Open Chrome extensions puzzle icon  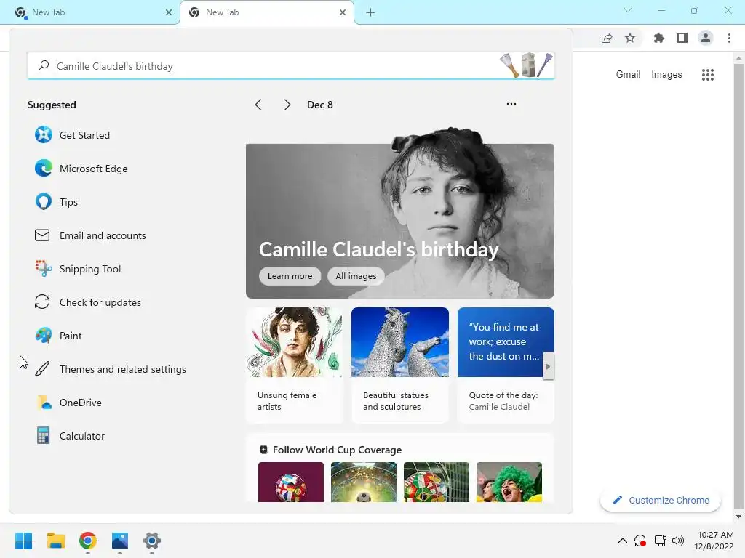click(658, 38)
